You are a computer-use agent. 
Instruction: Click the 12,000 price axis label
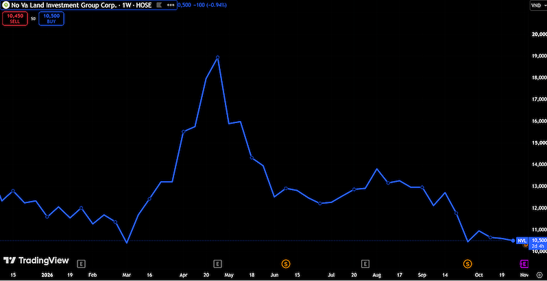pyautogui.click(x=538, y=208)
